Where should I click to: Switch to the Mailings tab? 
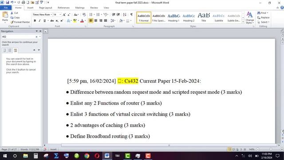tap(80, 8)
